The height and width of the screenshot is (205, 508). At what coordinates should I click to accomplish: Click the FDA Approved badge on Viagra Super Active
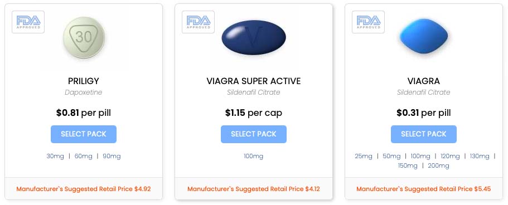199,22
